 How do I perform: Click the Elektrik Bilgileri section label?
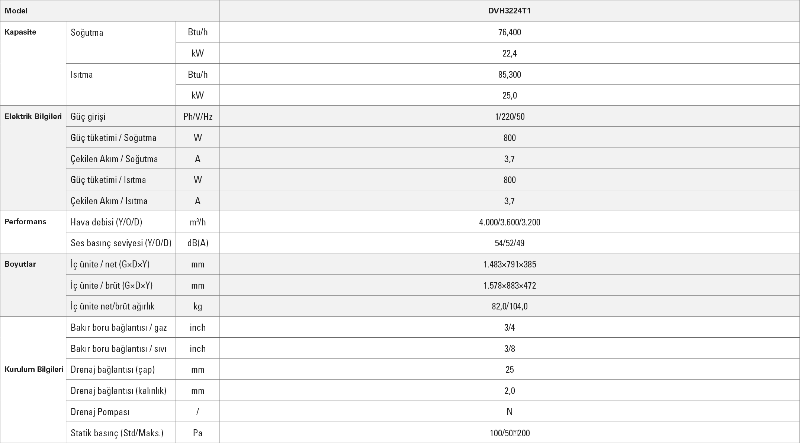pos(33,116)
